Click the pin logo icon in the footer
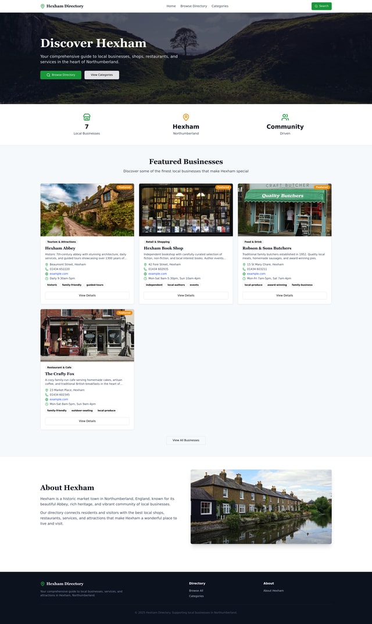The width and height of the screenshot is (372, 624). click(42, 583)
